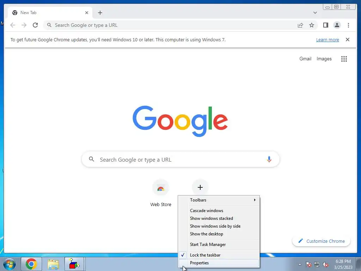
Task: Click the network tray icon
Action: (x=317, y=264)
